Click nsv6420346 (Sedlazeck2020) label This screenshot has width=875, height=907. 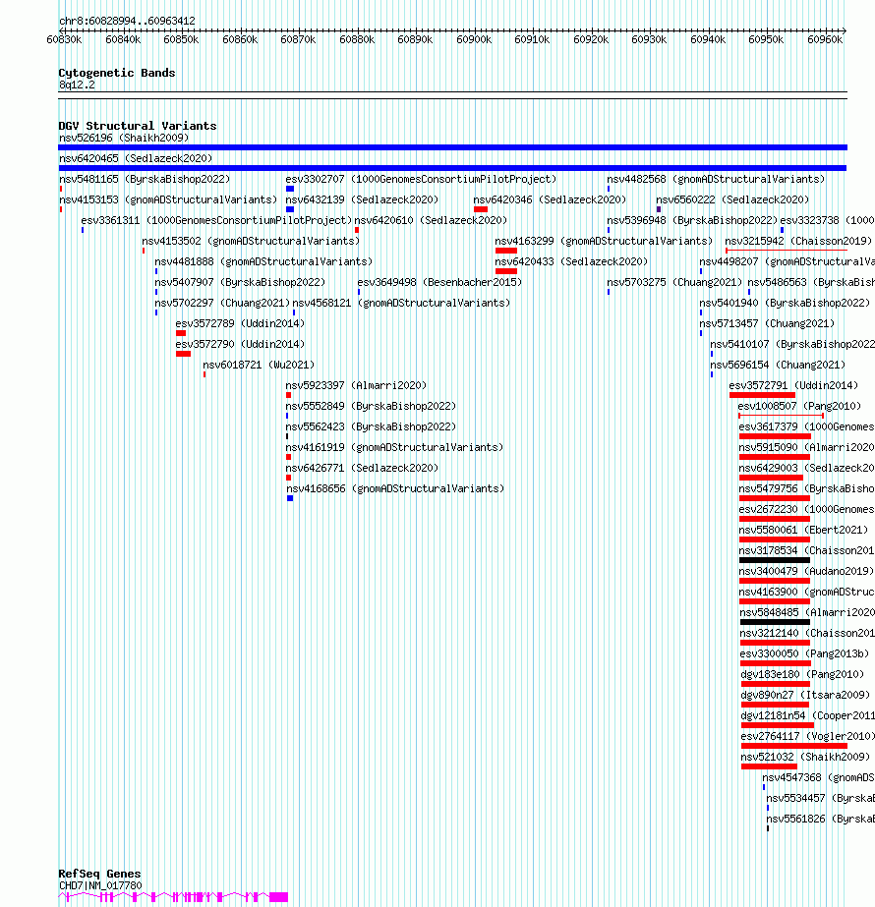[x=550, y=199]
